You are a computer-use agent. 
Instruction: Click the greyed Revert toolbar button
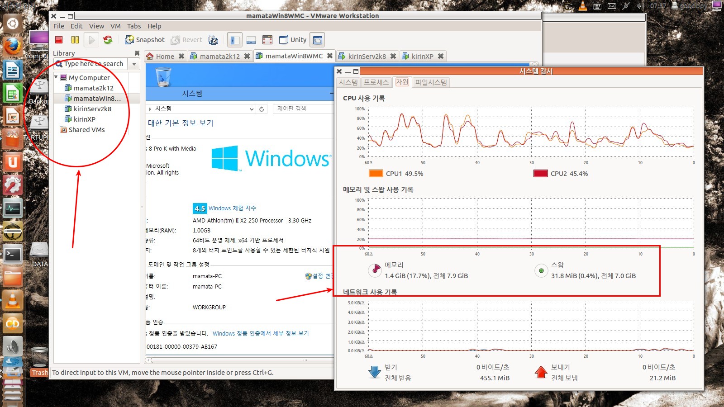pos(186,40)
